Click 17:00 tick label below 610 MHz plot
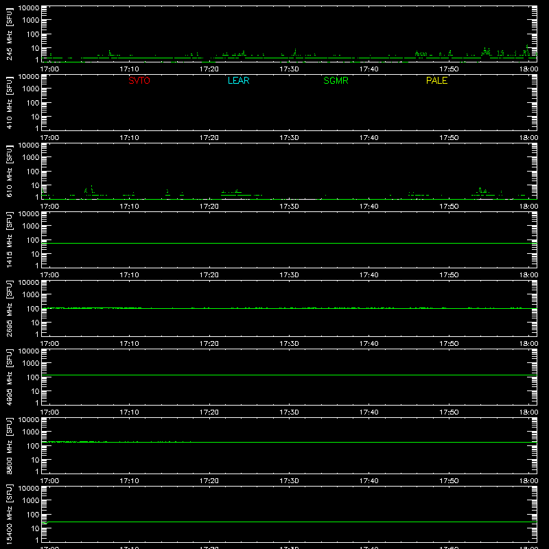The height and width of the screenshot is (549, 549). click(49, 207)
